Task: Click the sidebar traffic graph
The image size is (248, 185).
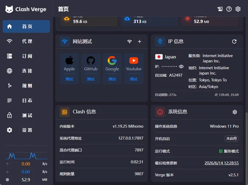Action: point(26,156)
